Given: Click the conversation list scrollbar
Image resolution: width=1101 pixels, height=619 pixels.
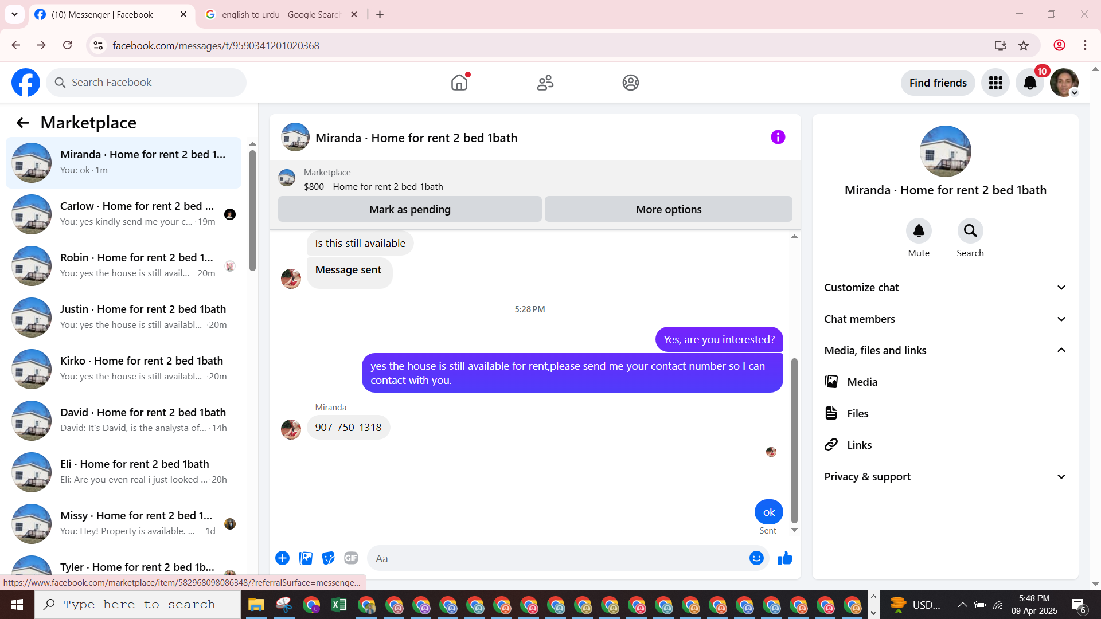Looking at the screenshot, I should (252, 210).
